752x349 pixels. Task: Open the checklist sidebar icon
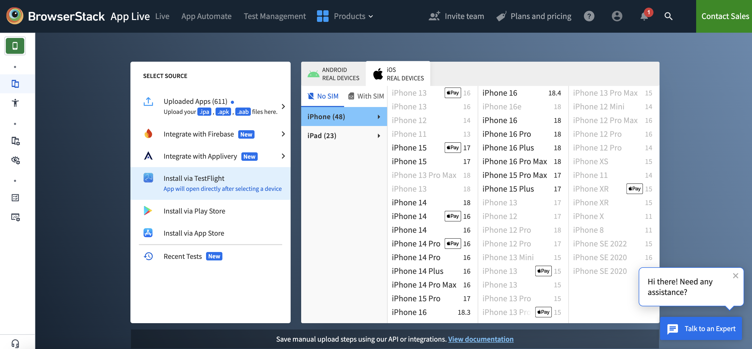(x=15, y=198)
